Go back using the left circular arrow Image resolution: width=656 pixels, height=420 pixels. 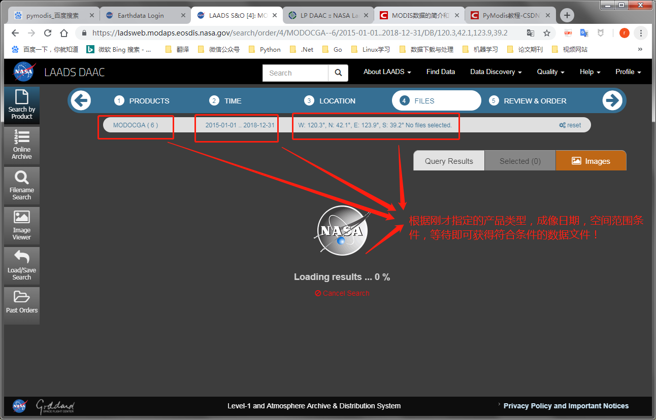(81, 100)
